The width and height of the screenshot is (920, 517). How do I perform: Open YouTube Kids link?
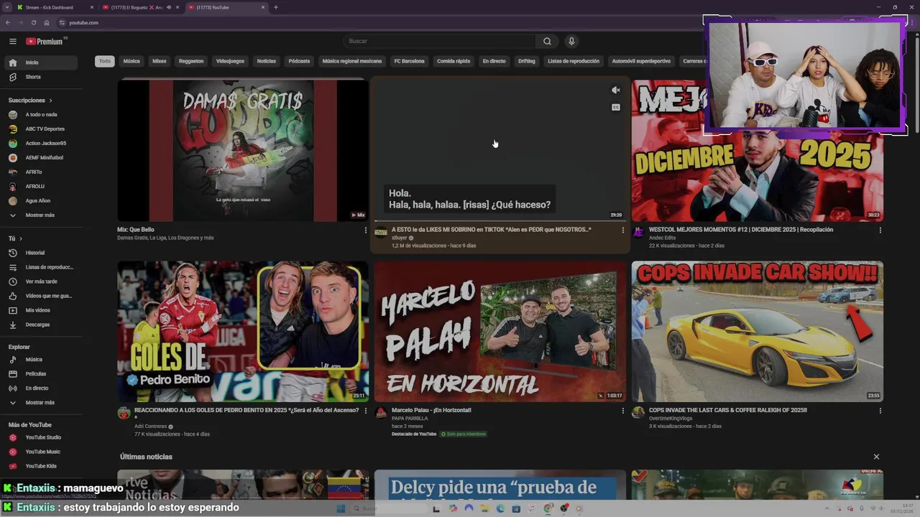(x=42, y=466)
